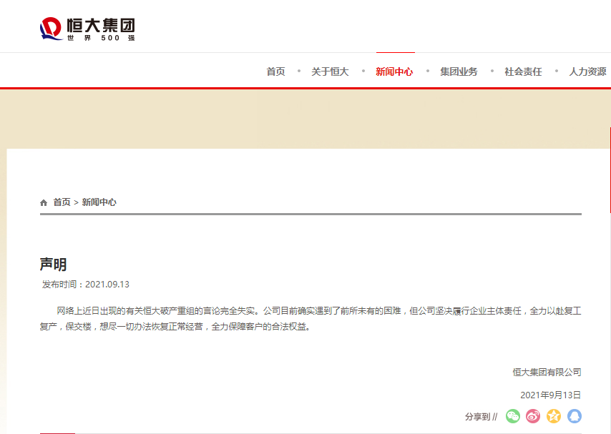Click the Evergrande Group logo
Viewport: 611px width, 434px height.
[x=87, y=29]
